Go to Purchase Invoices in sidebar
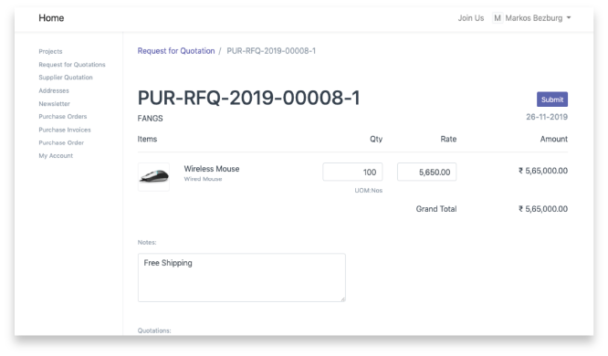 coord(65,130)
